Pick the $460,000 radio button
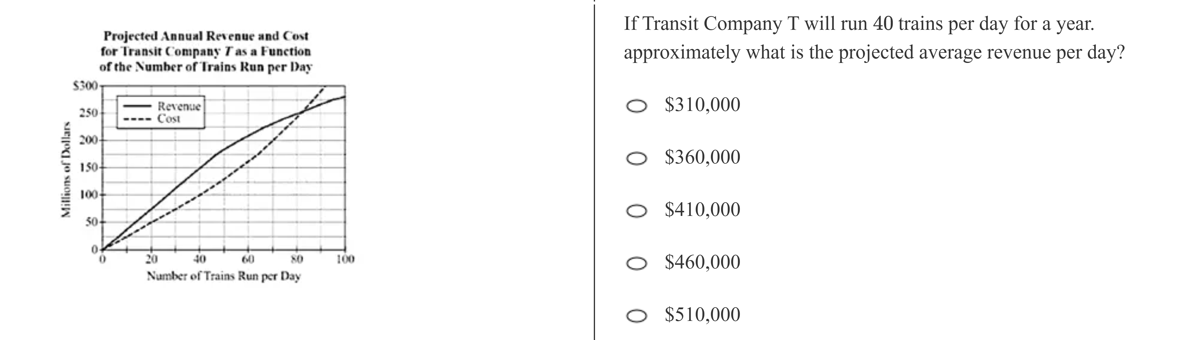 pyautogui.click(x=636, y=263)
